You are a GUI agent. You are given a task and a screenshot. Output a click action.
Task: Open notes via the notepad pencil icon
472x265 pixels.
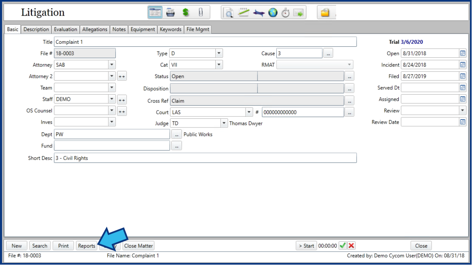(x=243, y=12)
